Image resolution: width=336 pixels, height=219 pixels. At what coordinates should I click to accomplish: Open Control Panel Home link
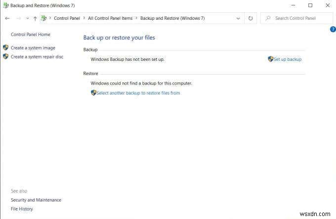click(31, 35)
